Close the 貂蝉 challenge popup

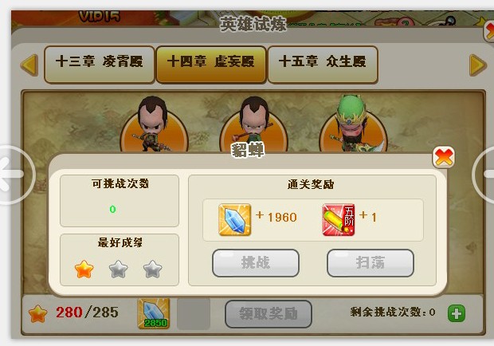[x=444, y=157]
